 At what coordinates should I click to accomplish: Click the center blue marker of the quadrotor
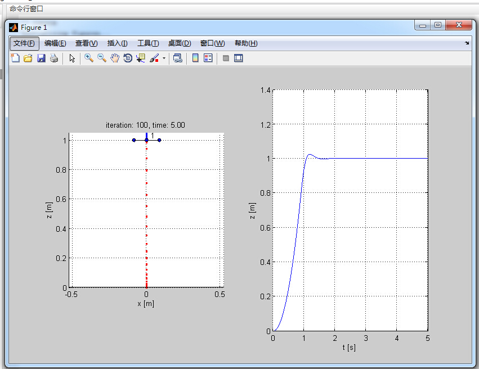tap(147, 140)
